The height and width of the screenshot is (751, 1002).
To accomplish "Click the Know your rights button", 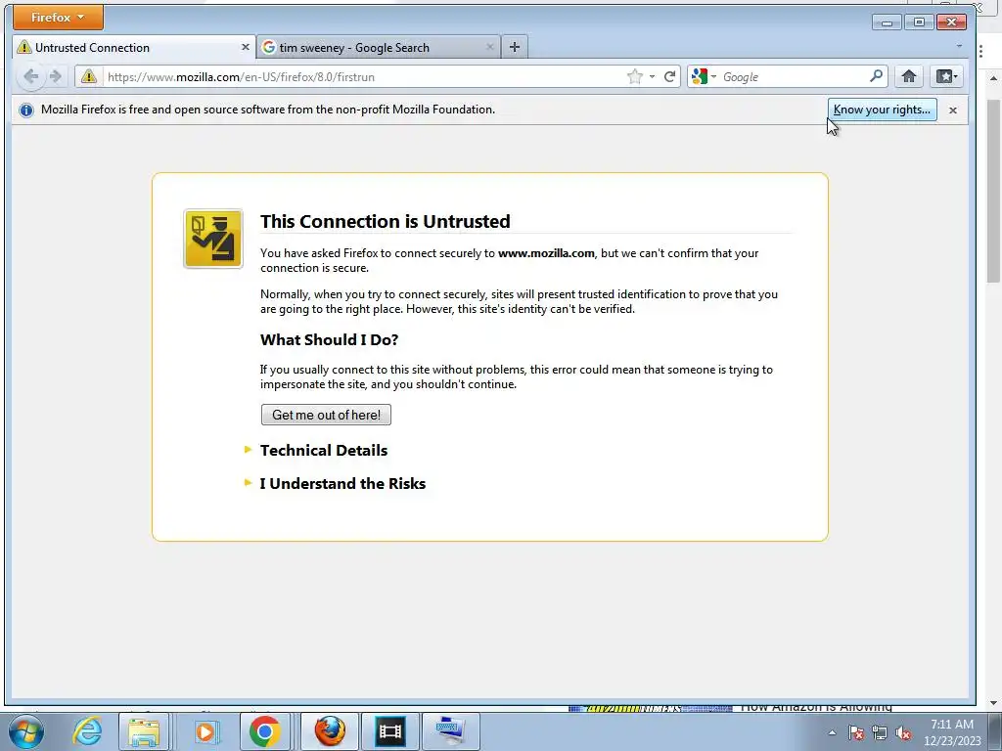I will pos(882,110).
